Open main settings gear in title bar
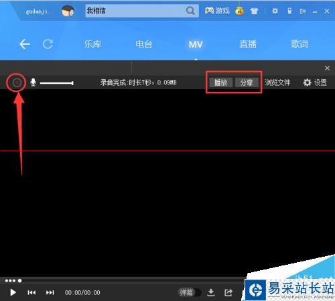The width and height of the screenshot is (335, 301). click(x=275, y=11)
